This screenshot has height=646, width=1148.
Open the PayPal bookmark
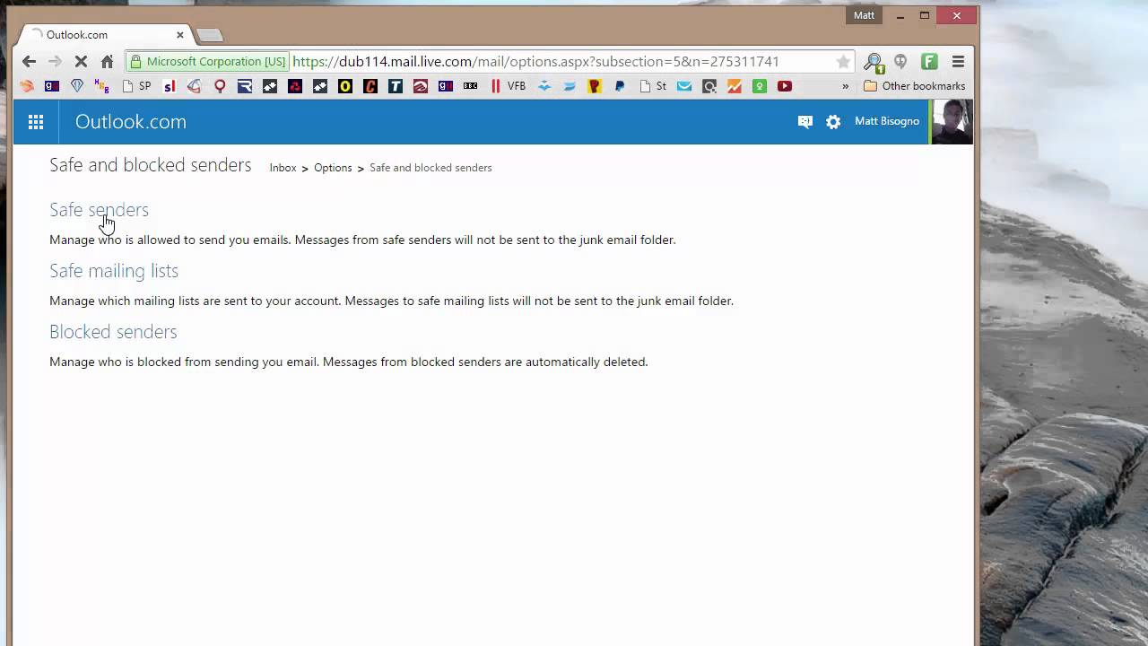(x=619, y=86)
